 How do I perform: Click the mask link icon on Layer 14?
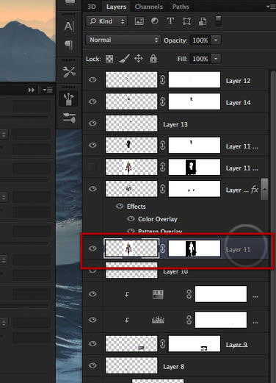[x=163, y=101]
